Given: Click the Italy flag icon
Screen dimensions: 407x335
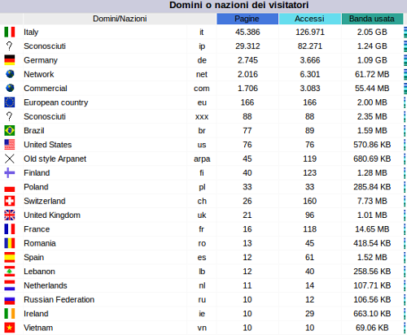Looking at the screenshot, I should click(x=10, y=32).
